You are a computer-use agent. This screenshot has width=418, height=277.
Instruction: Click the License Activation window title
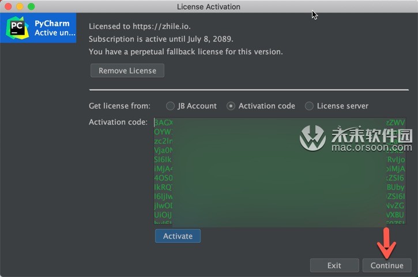[209, 6]
